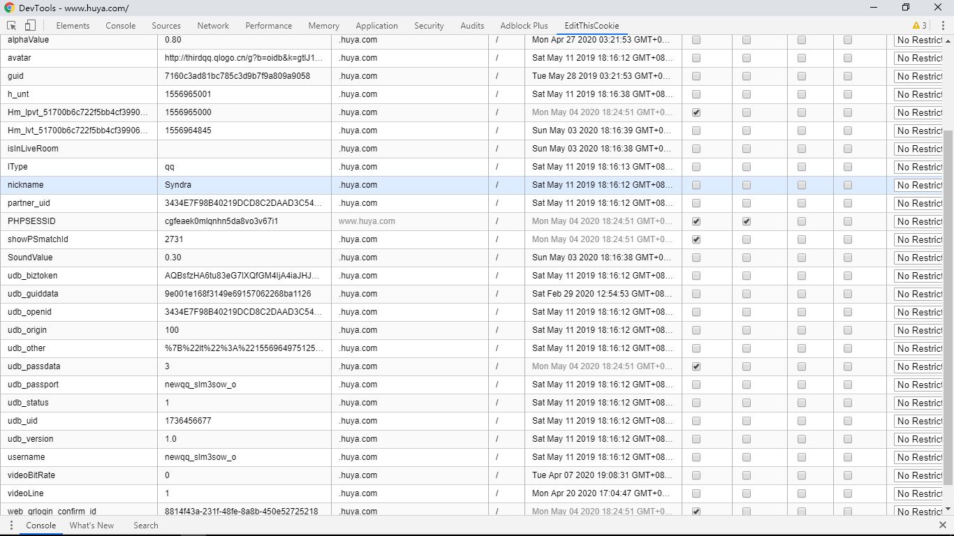
Task: Select the partner_uid cookie name cell
Action: tap(79, 203)
